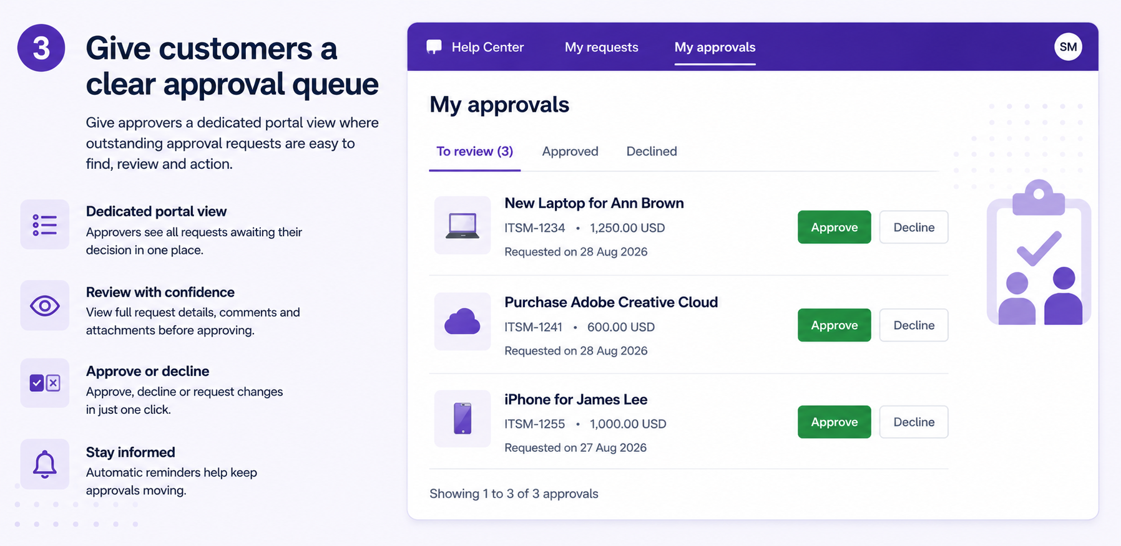Approve the iPhone for James Lee request

pos(834,422)
